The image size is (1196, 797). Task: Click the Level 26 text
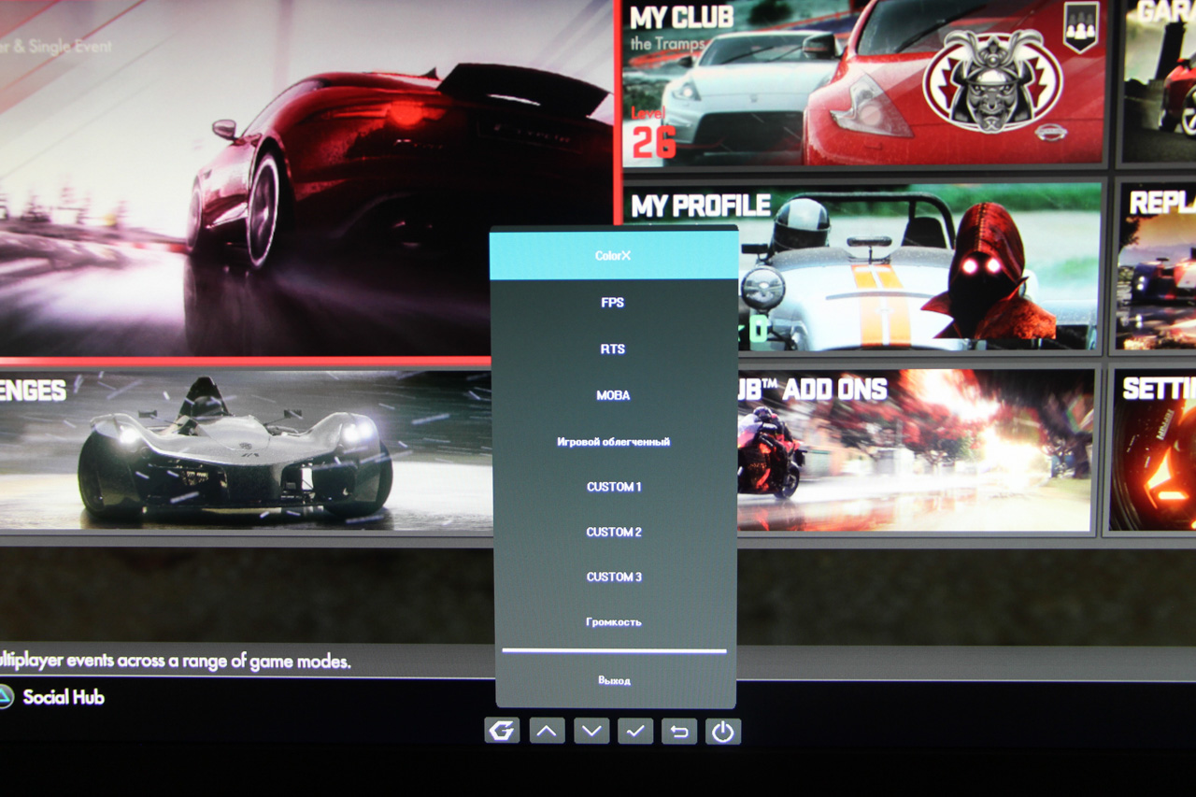click(x=651, y=133)
